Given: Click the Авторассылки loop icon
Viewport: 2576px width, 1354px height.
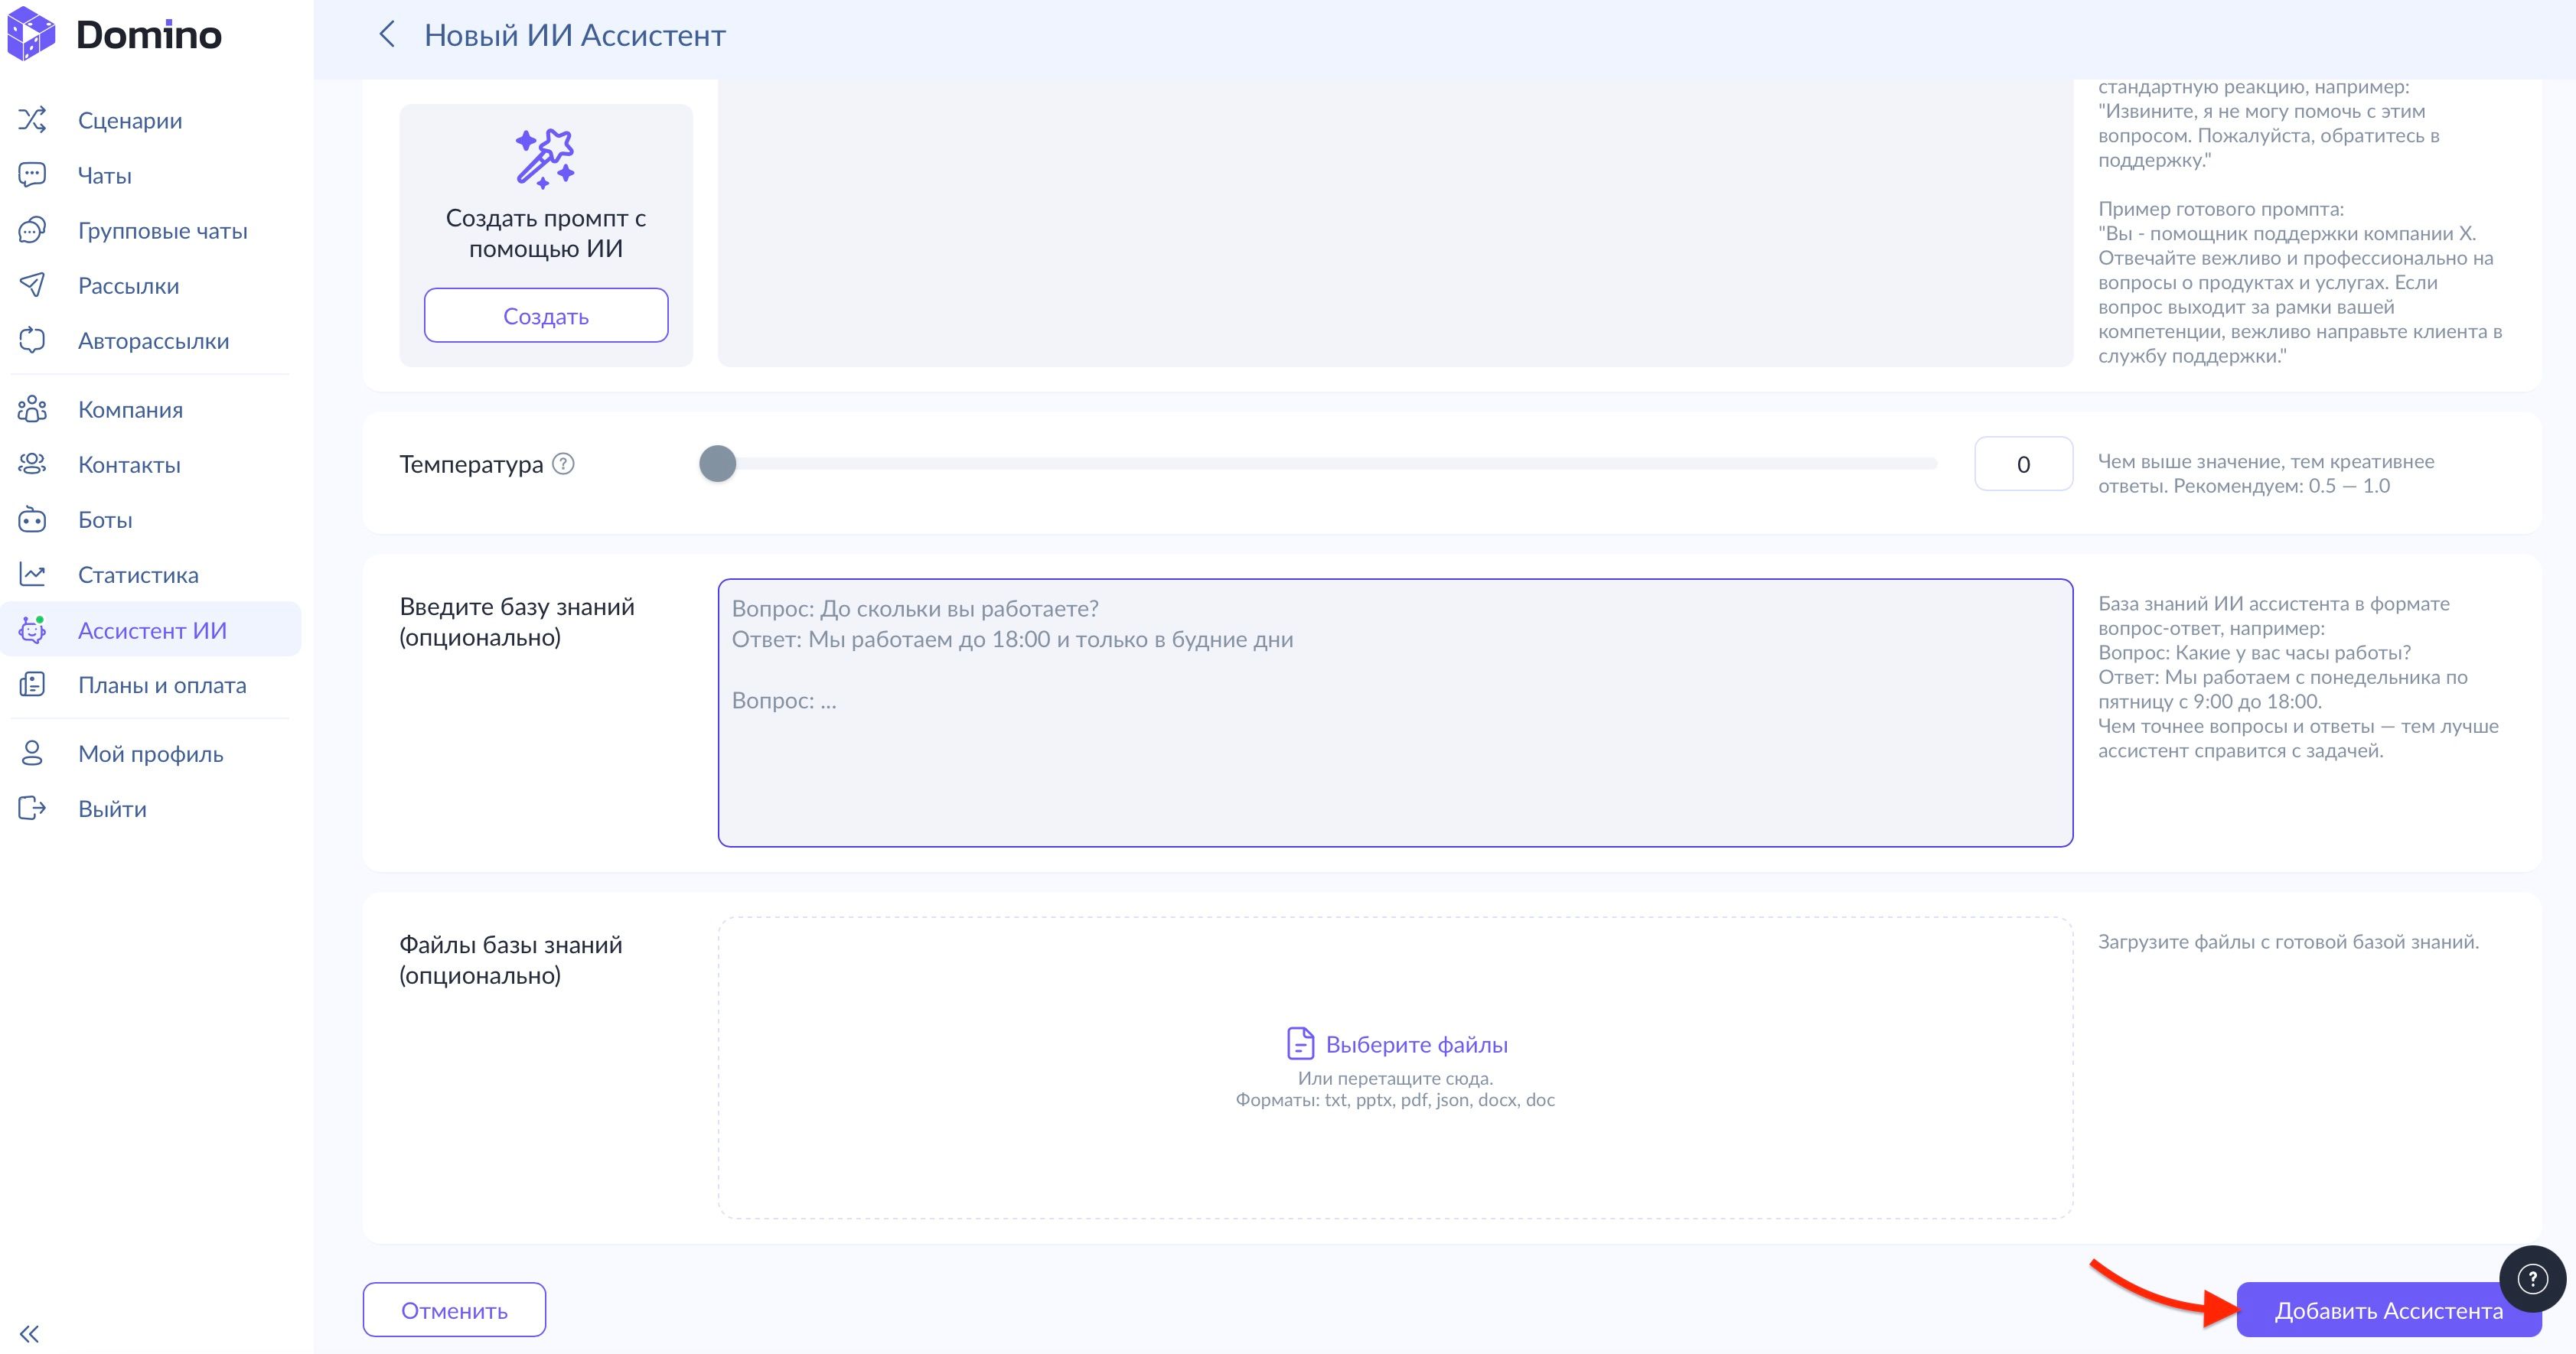Looking at the screenshot, I should (32, 340).
